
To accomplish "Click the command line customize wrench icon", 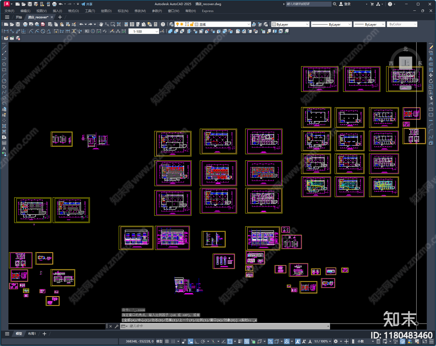I will click(x=117, y=326).
